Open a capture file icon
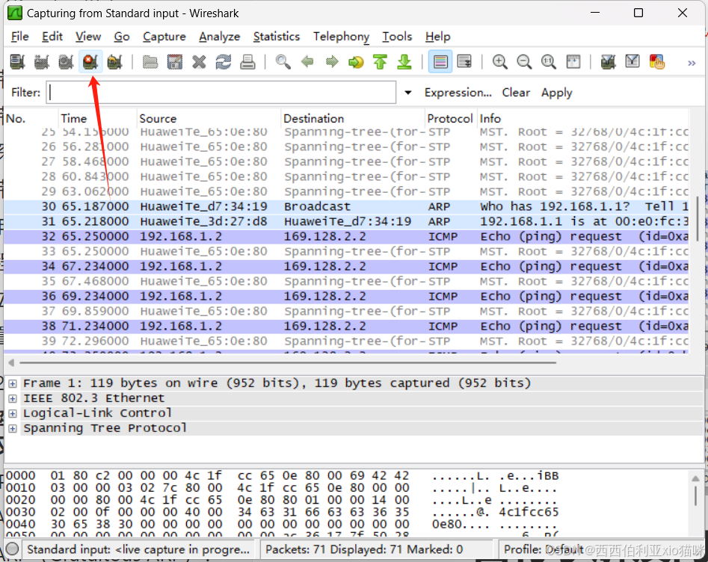This screenshot has width=708, height=562. click(150, 61)
